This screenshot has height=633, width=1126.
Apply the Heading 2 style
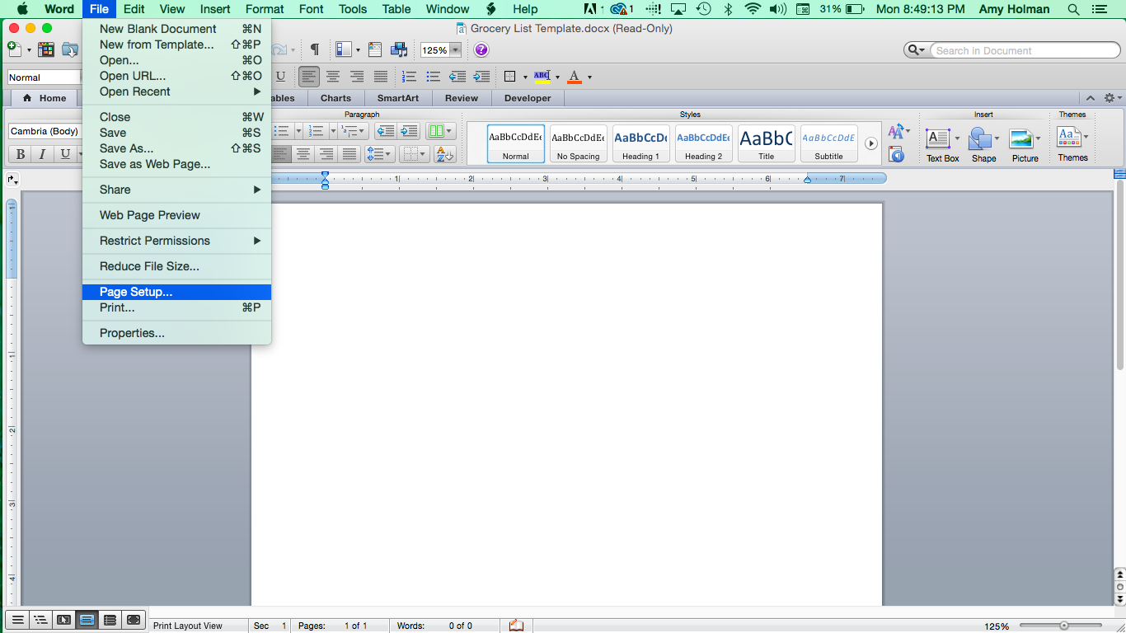pos(703,143)
